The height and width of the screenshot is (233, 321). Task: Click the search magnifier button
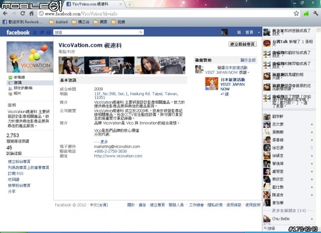pyautogui.click(x=141, y=32)
